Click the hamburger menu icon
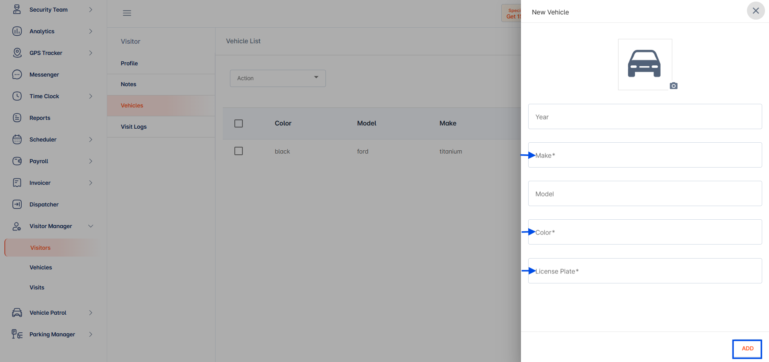769x362 pixels. 127,13
